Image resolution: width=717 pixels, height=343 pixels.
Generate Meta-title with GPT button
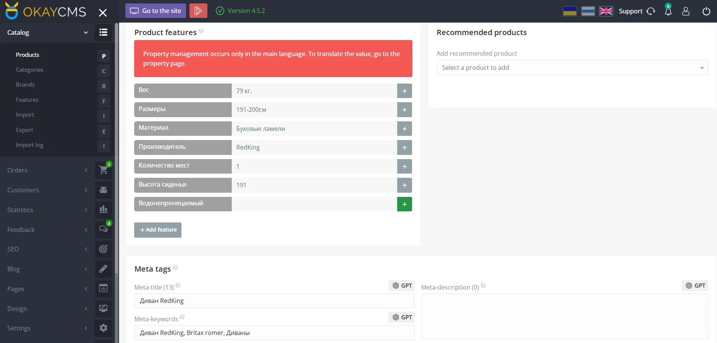pos(402,285)
